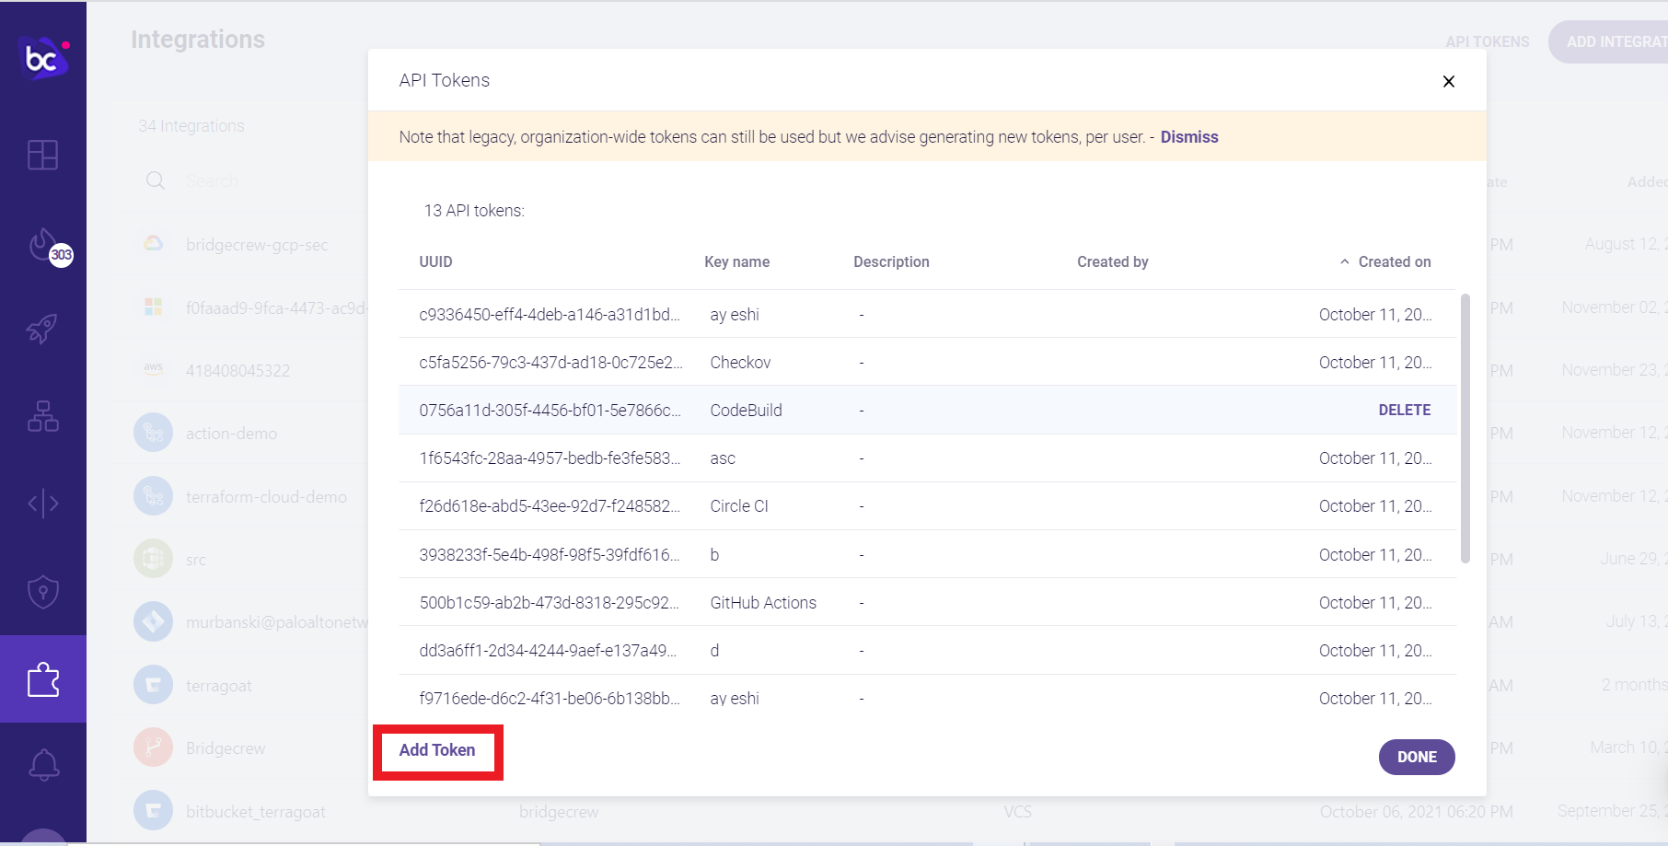
Task: Click the Description column header
Action: pyautogui.click(x=891, y=261)
